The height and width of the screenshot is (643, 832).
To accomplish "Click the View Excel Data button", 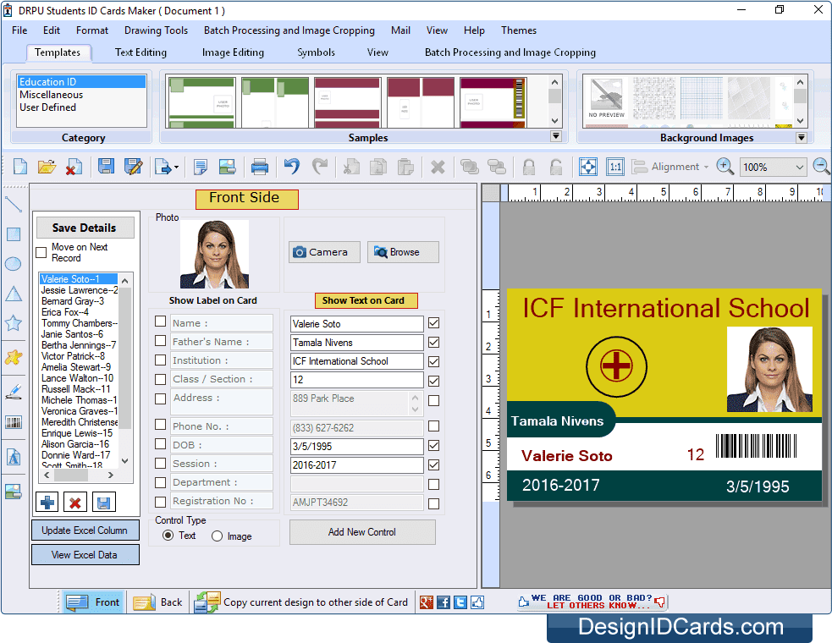I will click(85, 554).
